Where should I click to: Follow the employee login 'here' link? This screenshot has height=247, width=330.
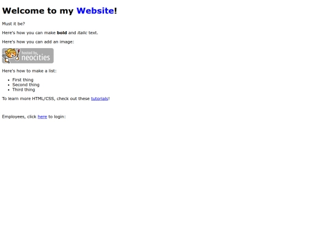tap(42, 116)
